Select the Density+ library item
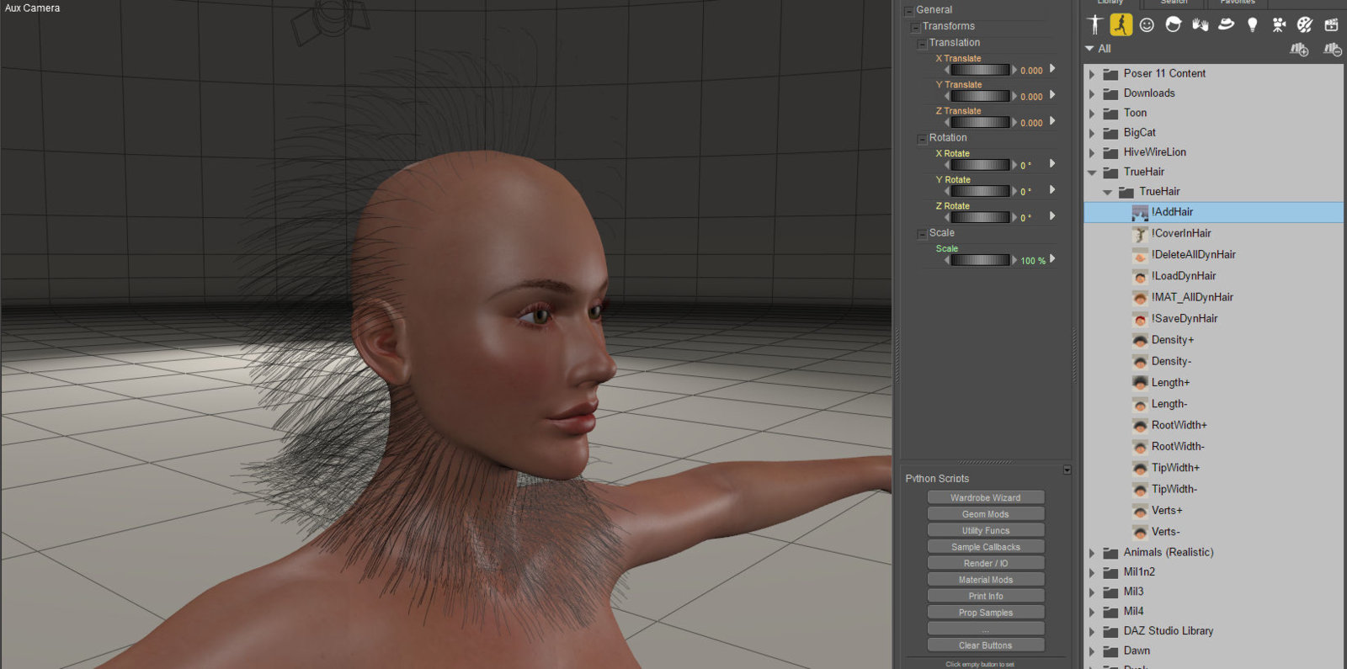1347x669 pixels. pyautogui.click(x=1172, y=340)
